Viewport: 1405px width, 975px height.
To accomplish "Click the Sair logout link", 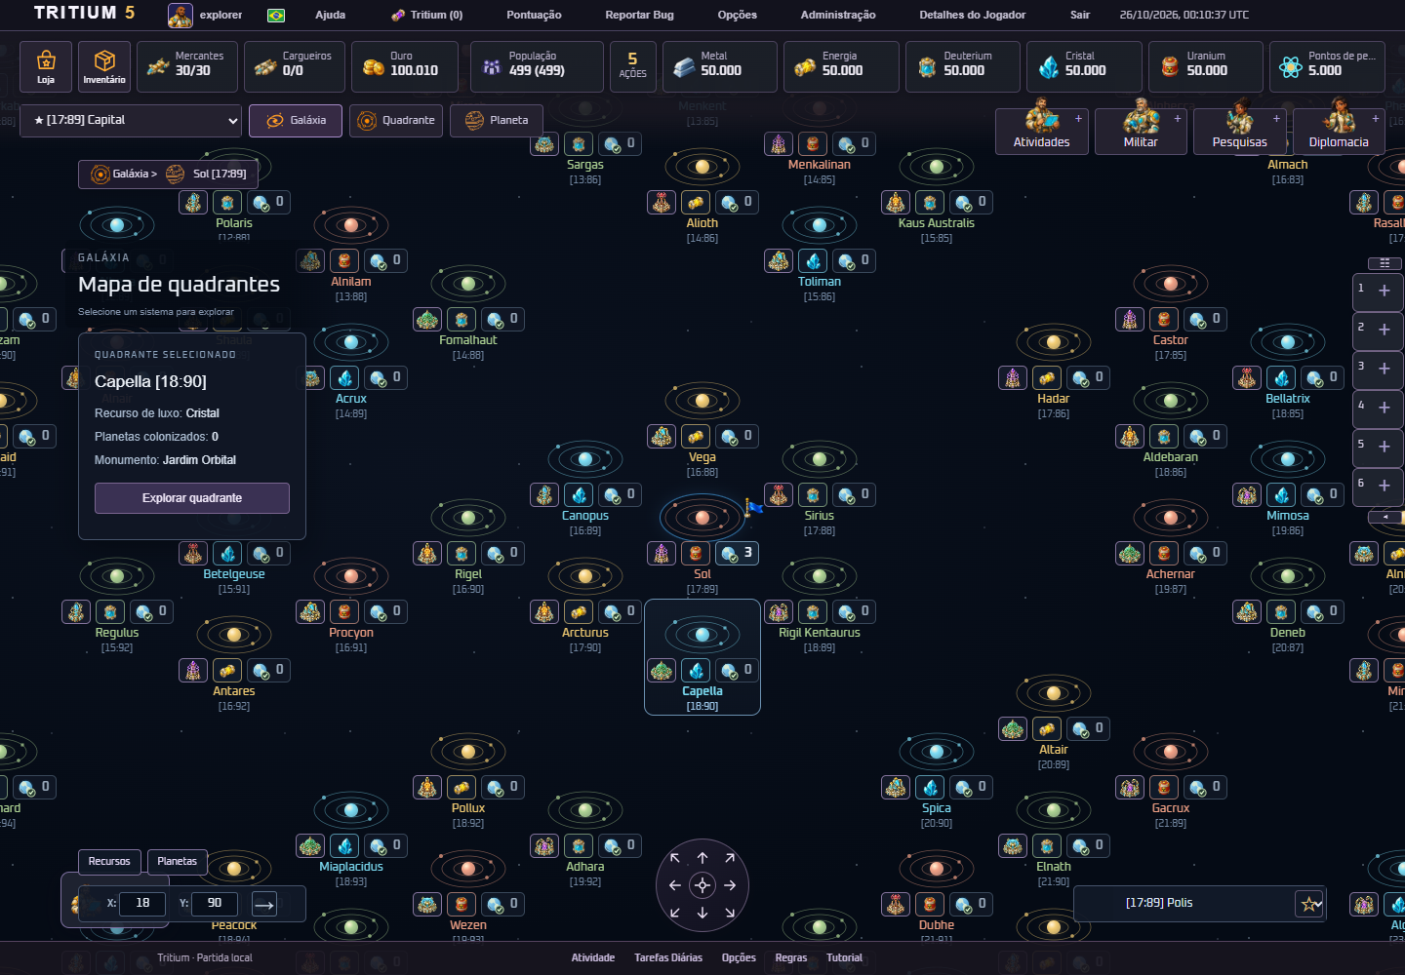I will point(1080,15).
